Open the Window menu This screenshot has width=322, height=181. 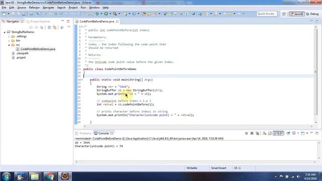coord(94,8)
